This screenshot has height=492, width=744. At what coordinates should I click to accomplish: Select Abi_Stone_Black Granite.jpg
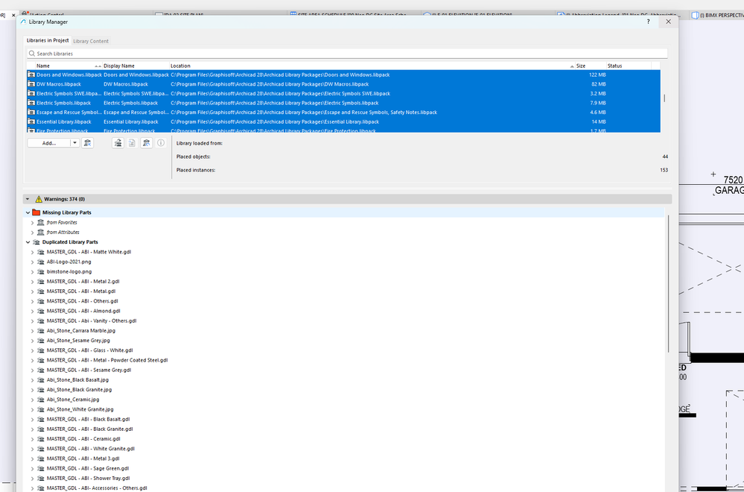(x=79, y=390)
